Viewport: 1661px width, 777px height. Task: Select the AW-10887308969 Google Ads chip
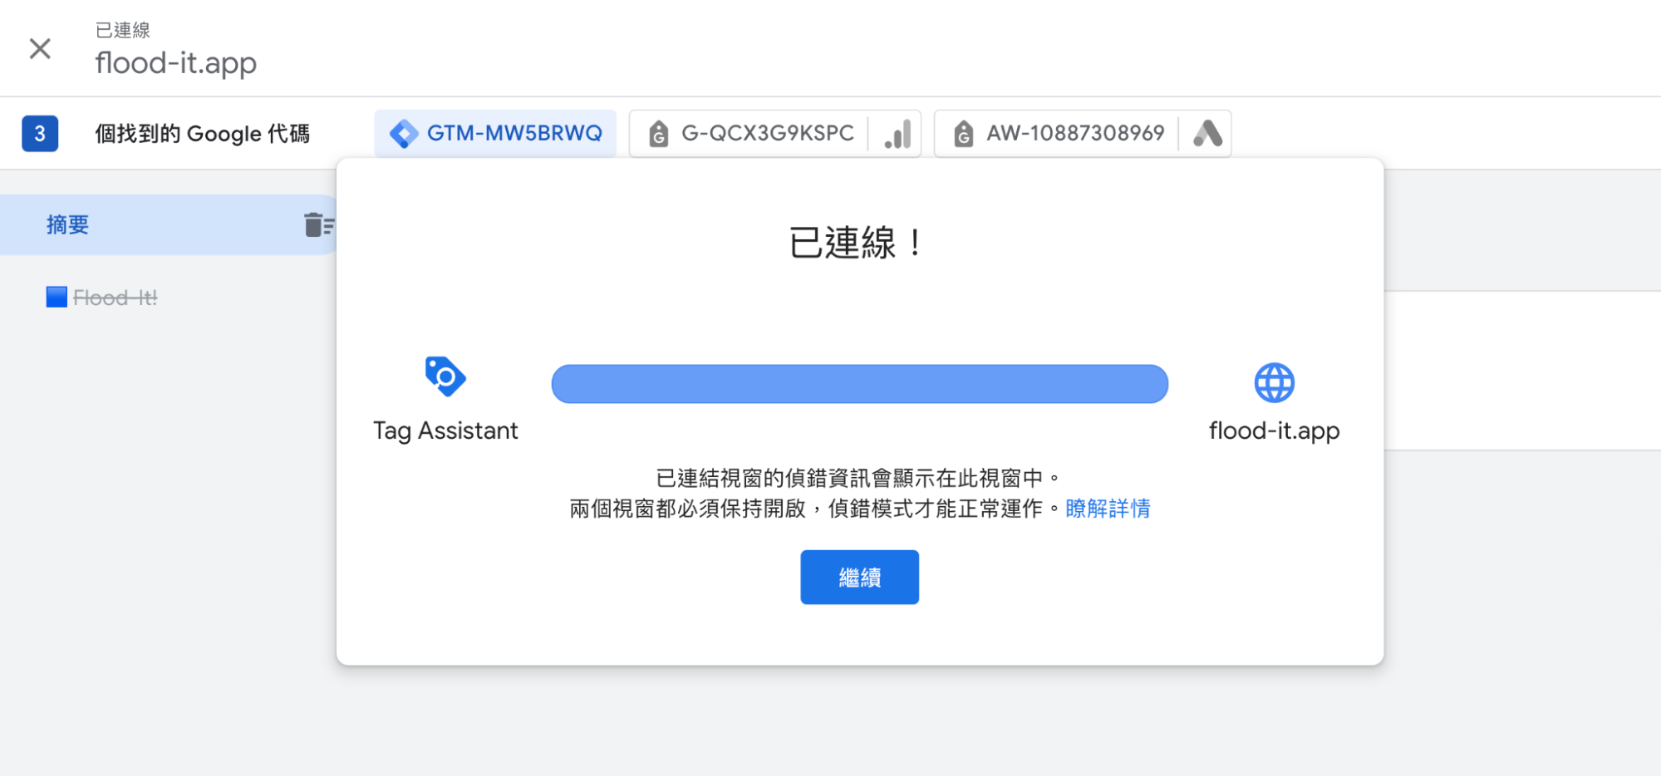pos(1074,133)
